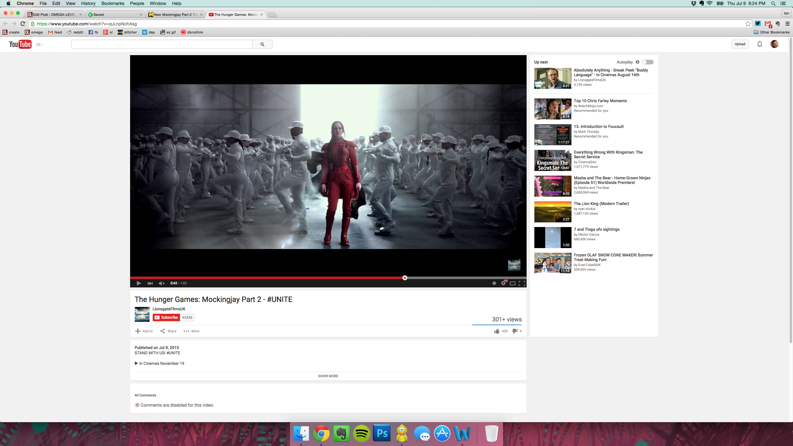Open Spotlight search in menu bar
Image resolution: width=793 pixels, height=446 pixels.
click(773, 3)
